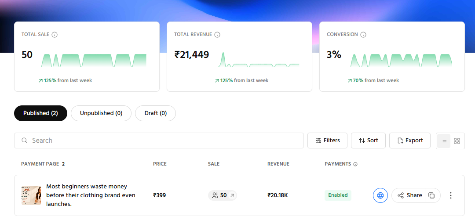This screenshot has width=475, height=220.
Task: Click the info icon beside TOTAL SALE
Action: (x=55, y=35)
